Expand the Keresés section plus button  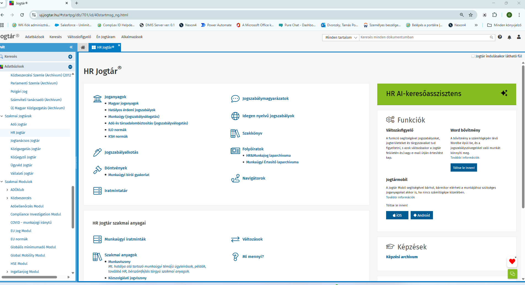(70, 57)
